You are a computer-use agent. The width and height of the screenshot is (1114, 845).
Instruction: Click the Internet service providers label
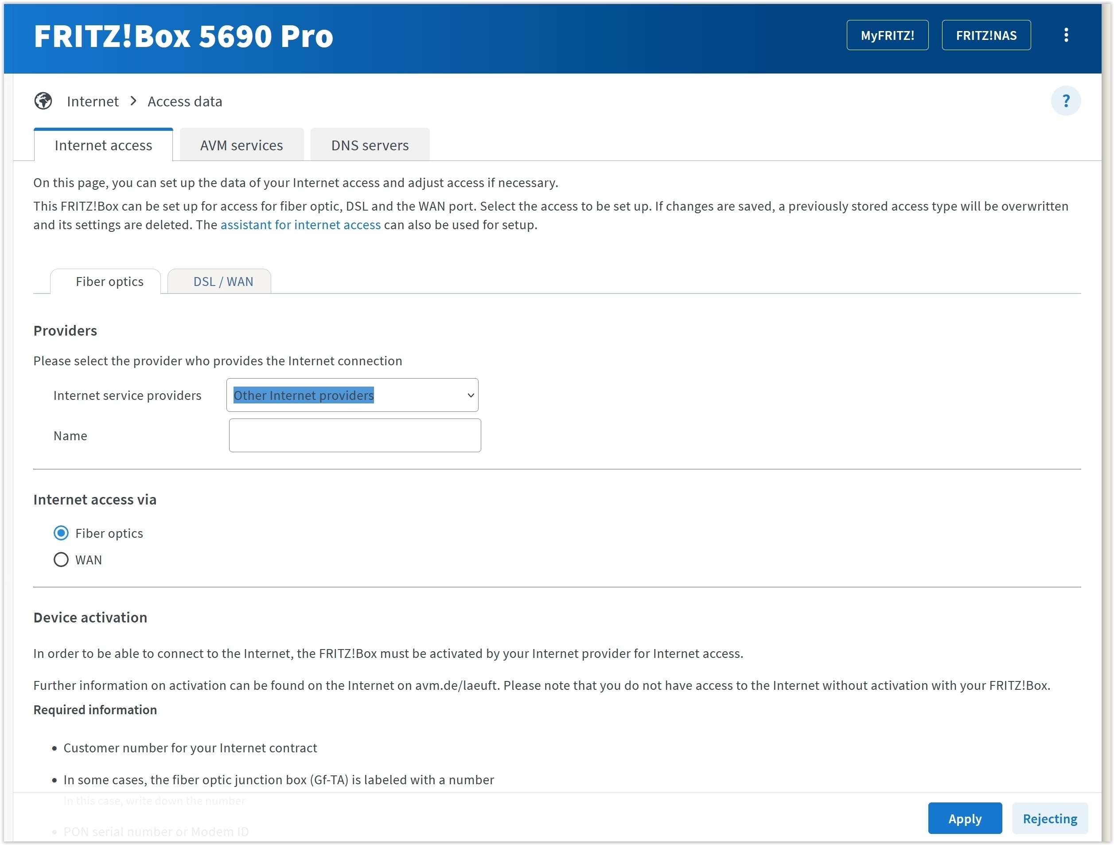tap(128, 395)
